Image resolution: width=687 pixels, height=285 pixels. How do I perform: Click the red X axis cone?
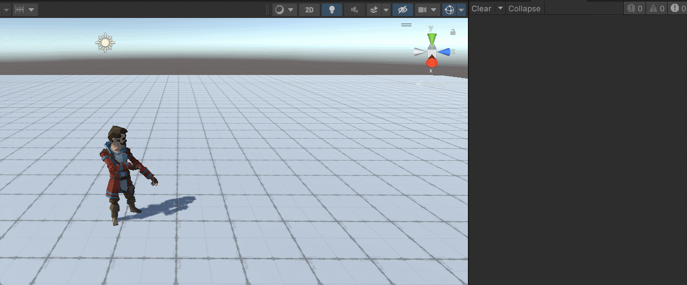432,63
